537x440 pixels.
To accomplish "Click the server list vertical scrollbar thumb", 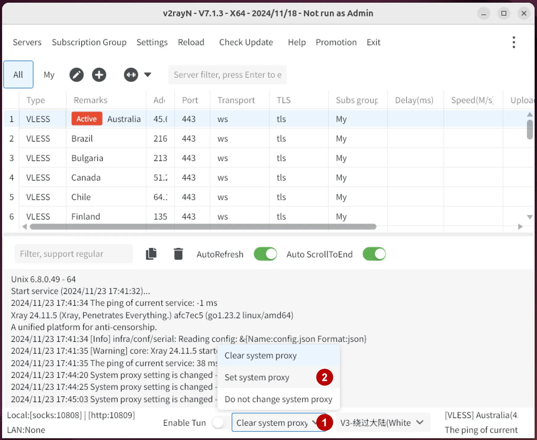I will [x=530, y=129].
